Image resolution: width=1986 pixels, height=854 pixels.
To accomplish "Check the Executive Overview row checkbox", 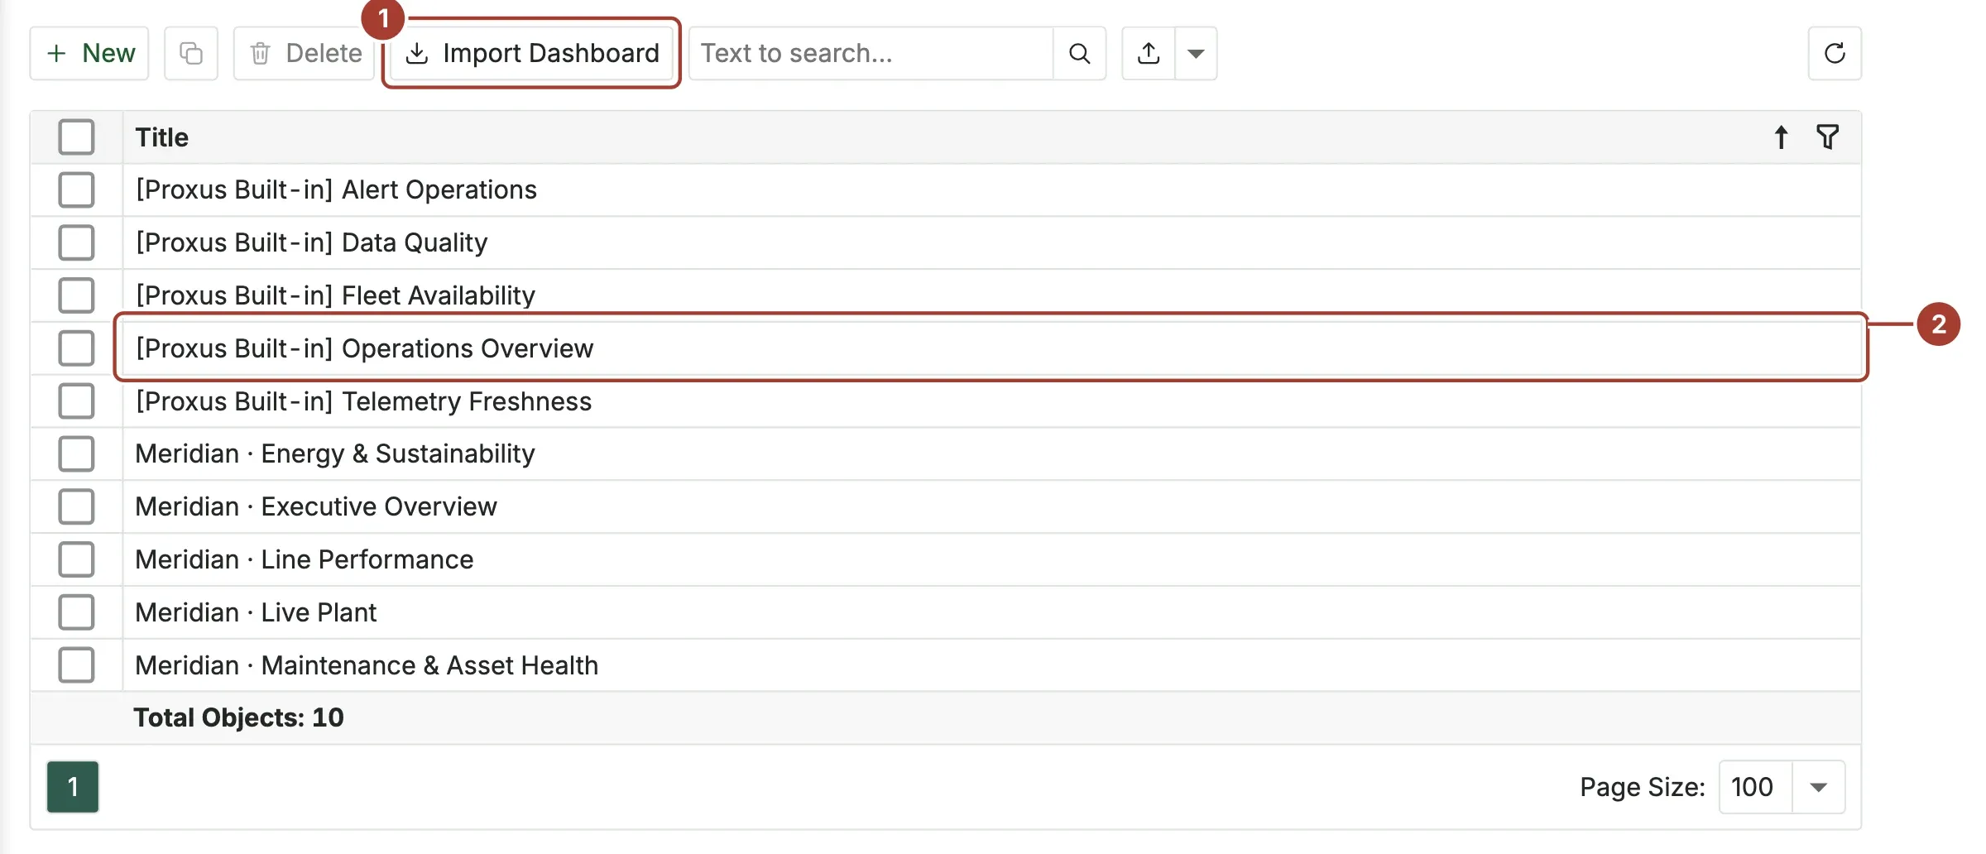I will pyautogui.click(x=76, y=507).
